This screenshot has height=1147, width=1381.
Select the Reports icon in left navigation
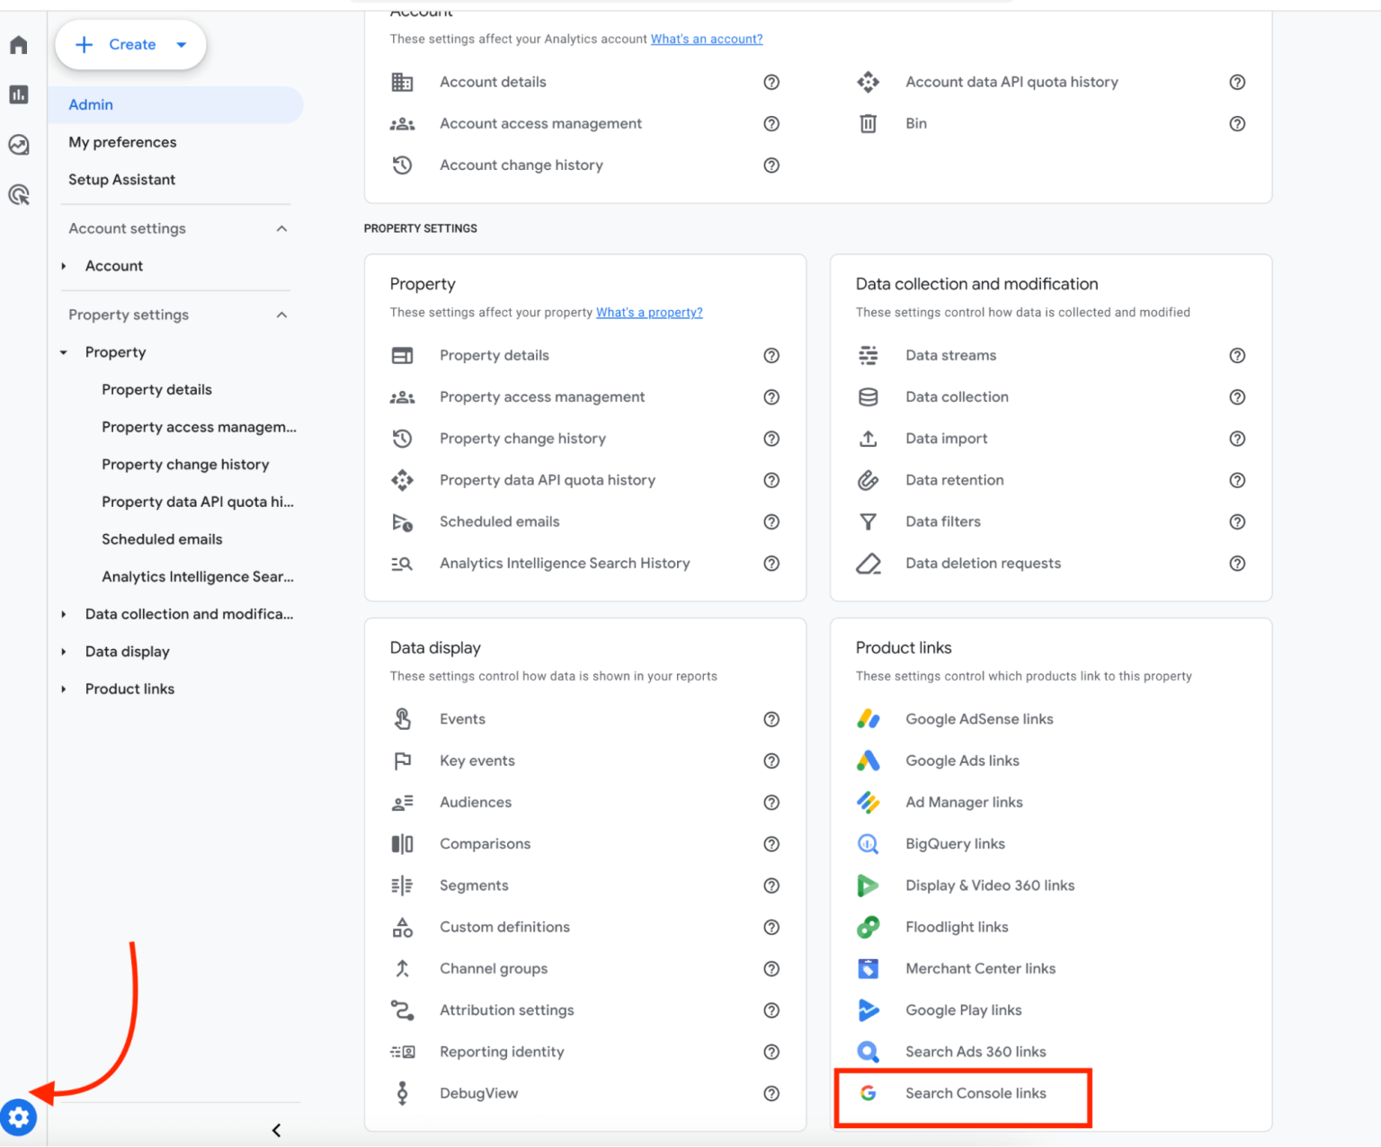click(x=18, y=94)
